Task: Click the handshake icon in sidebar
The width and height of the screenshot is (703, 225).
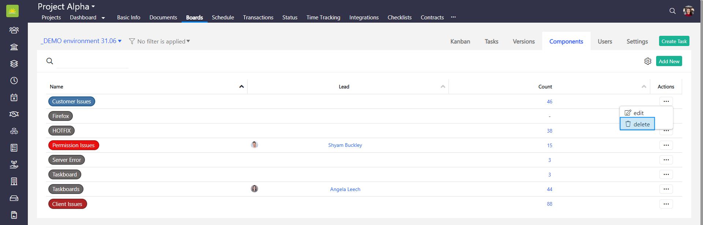Action: click(x=14, y=114)
